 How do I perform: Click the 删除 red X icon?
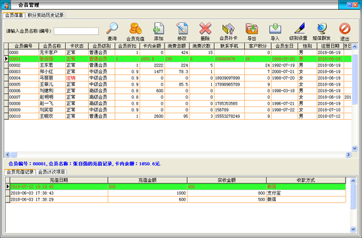[205, 28]
